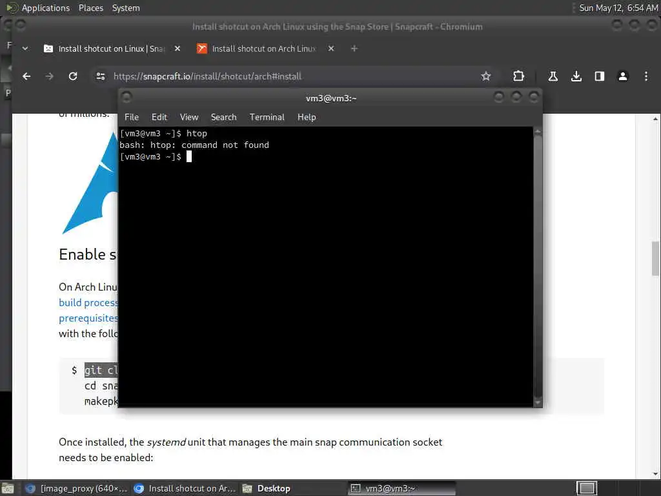Click the browser page scrollbar thumb
Viewport: 661px width, 496px height.
click(655, 258)
